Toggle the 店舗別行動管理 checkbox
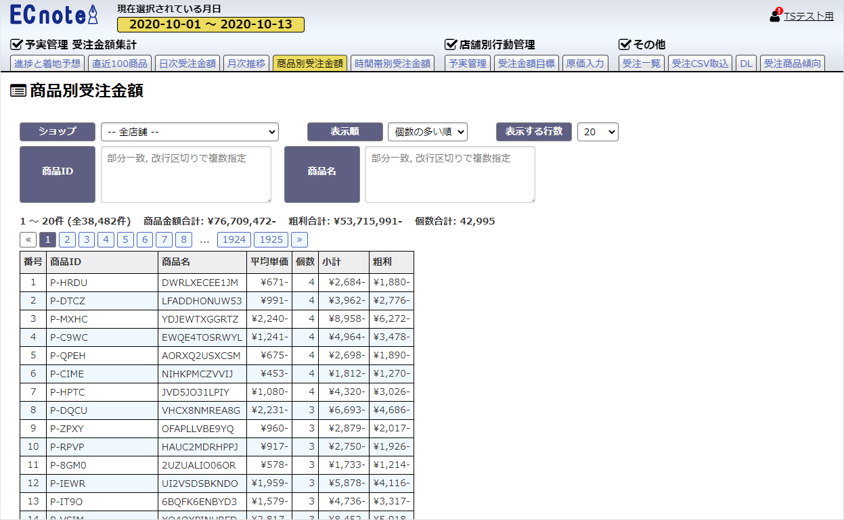844x520 pixels. point(451,45)
